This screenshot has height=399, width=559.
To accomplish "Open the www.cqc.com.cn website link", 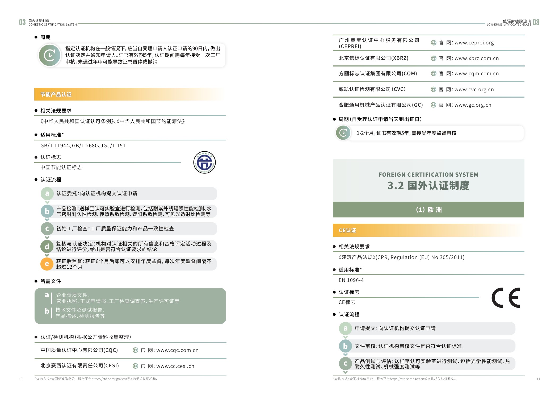I will click(177, 350).
